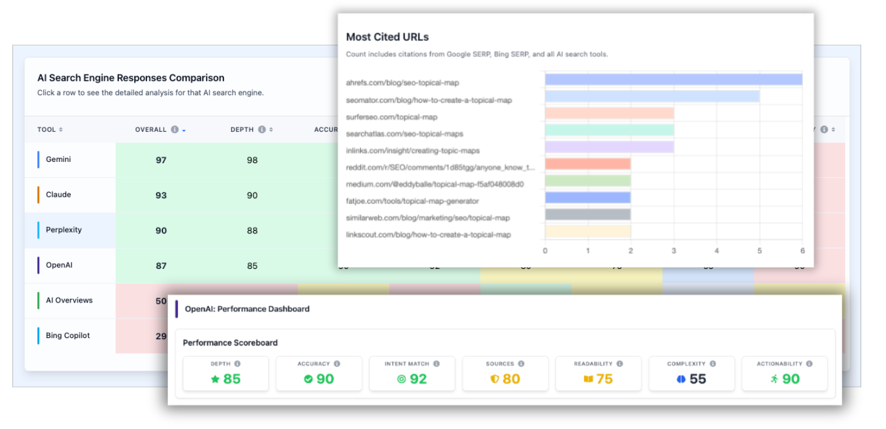Click the info icon beside DEPTH column header

(262, 129)
